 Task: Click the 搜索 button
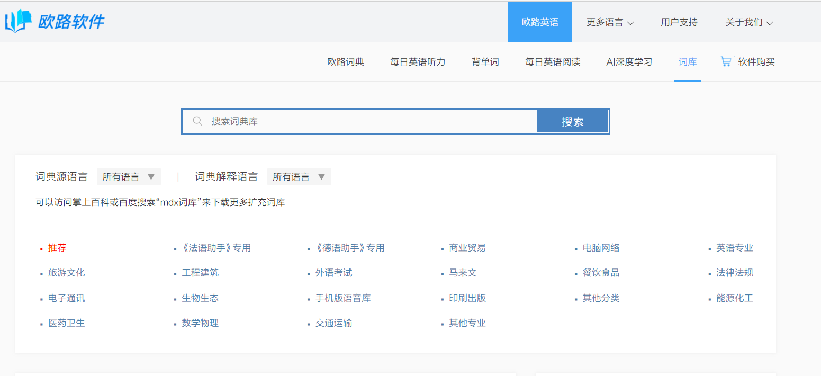tap(573, 121)
